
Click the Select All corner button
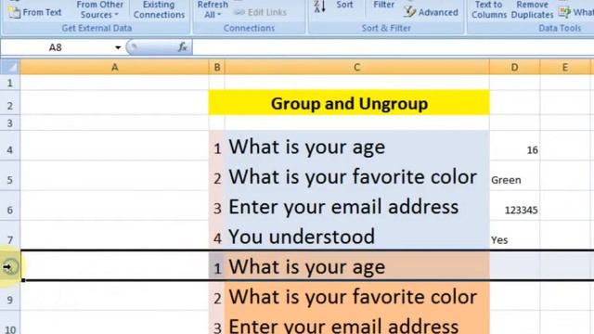(x=10, y=68)
